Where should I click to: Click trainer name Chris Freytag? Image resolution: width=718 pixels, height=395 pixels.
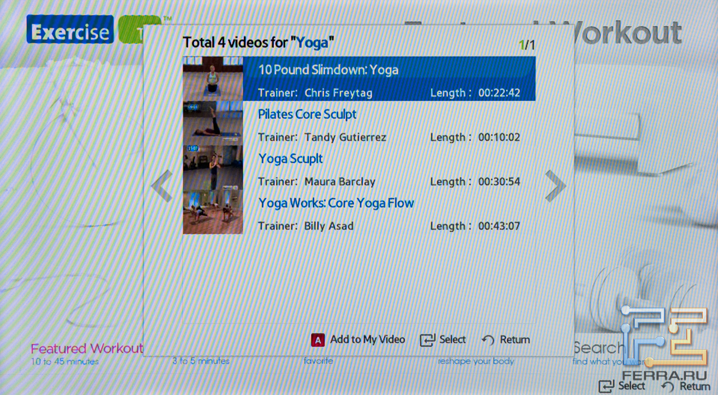[x=338, y=93]
